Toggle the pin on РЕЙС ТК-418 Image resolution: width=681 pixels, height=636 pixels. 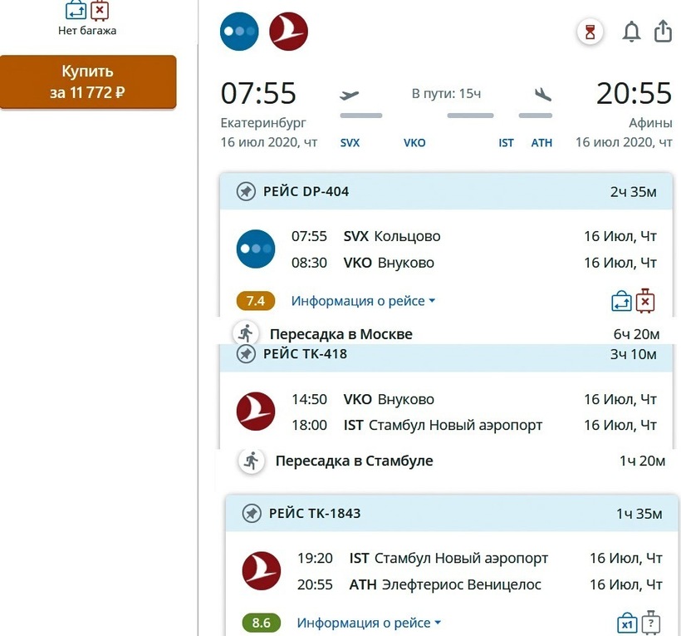coord(246,354)
